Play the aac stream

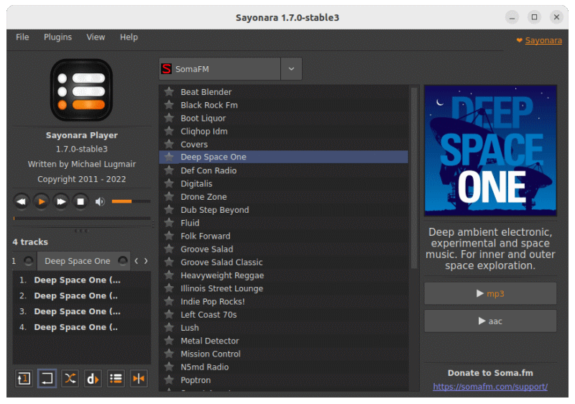tap(490, 321)
